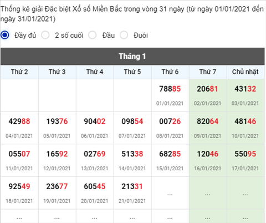Click the date 11/01/2021
266x223 pixels.
19,169
